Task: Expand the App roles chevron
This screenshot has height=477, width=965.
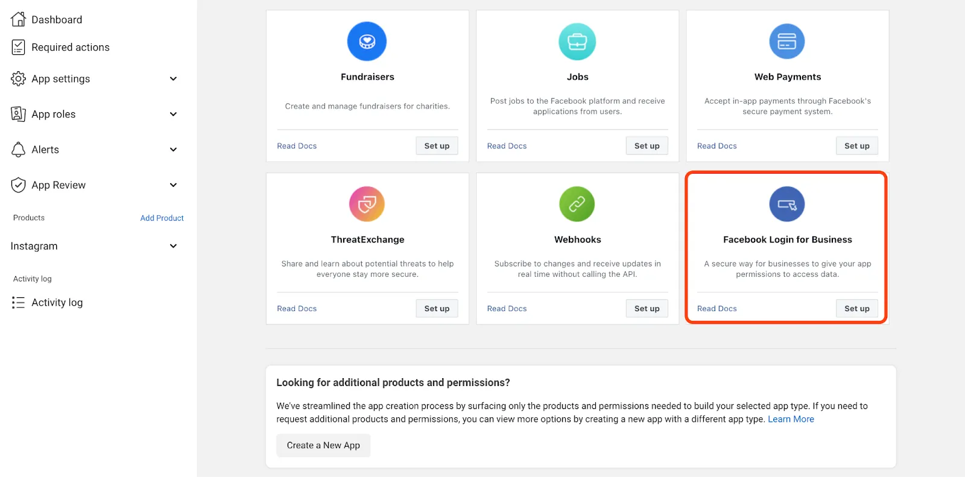Action: (173, 114)
